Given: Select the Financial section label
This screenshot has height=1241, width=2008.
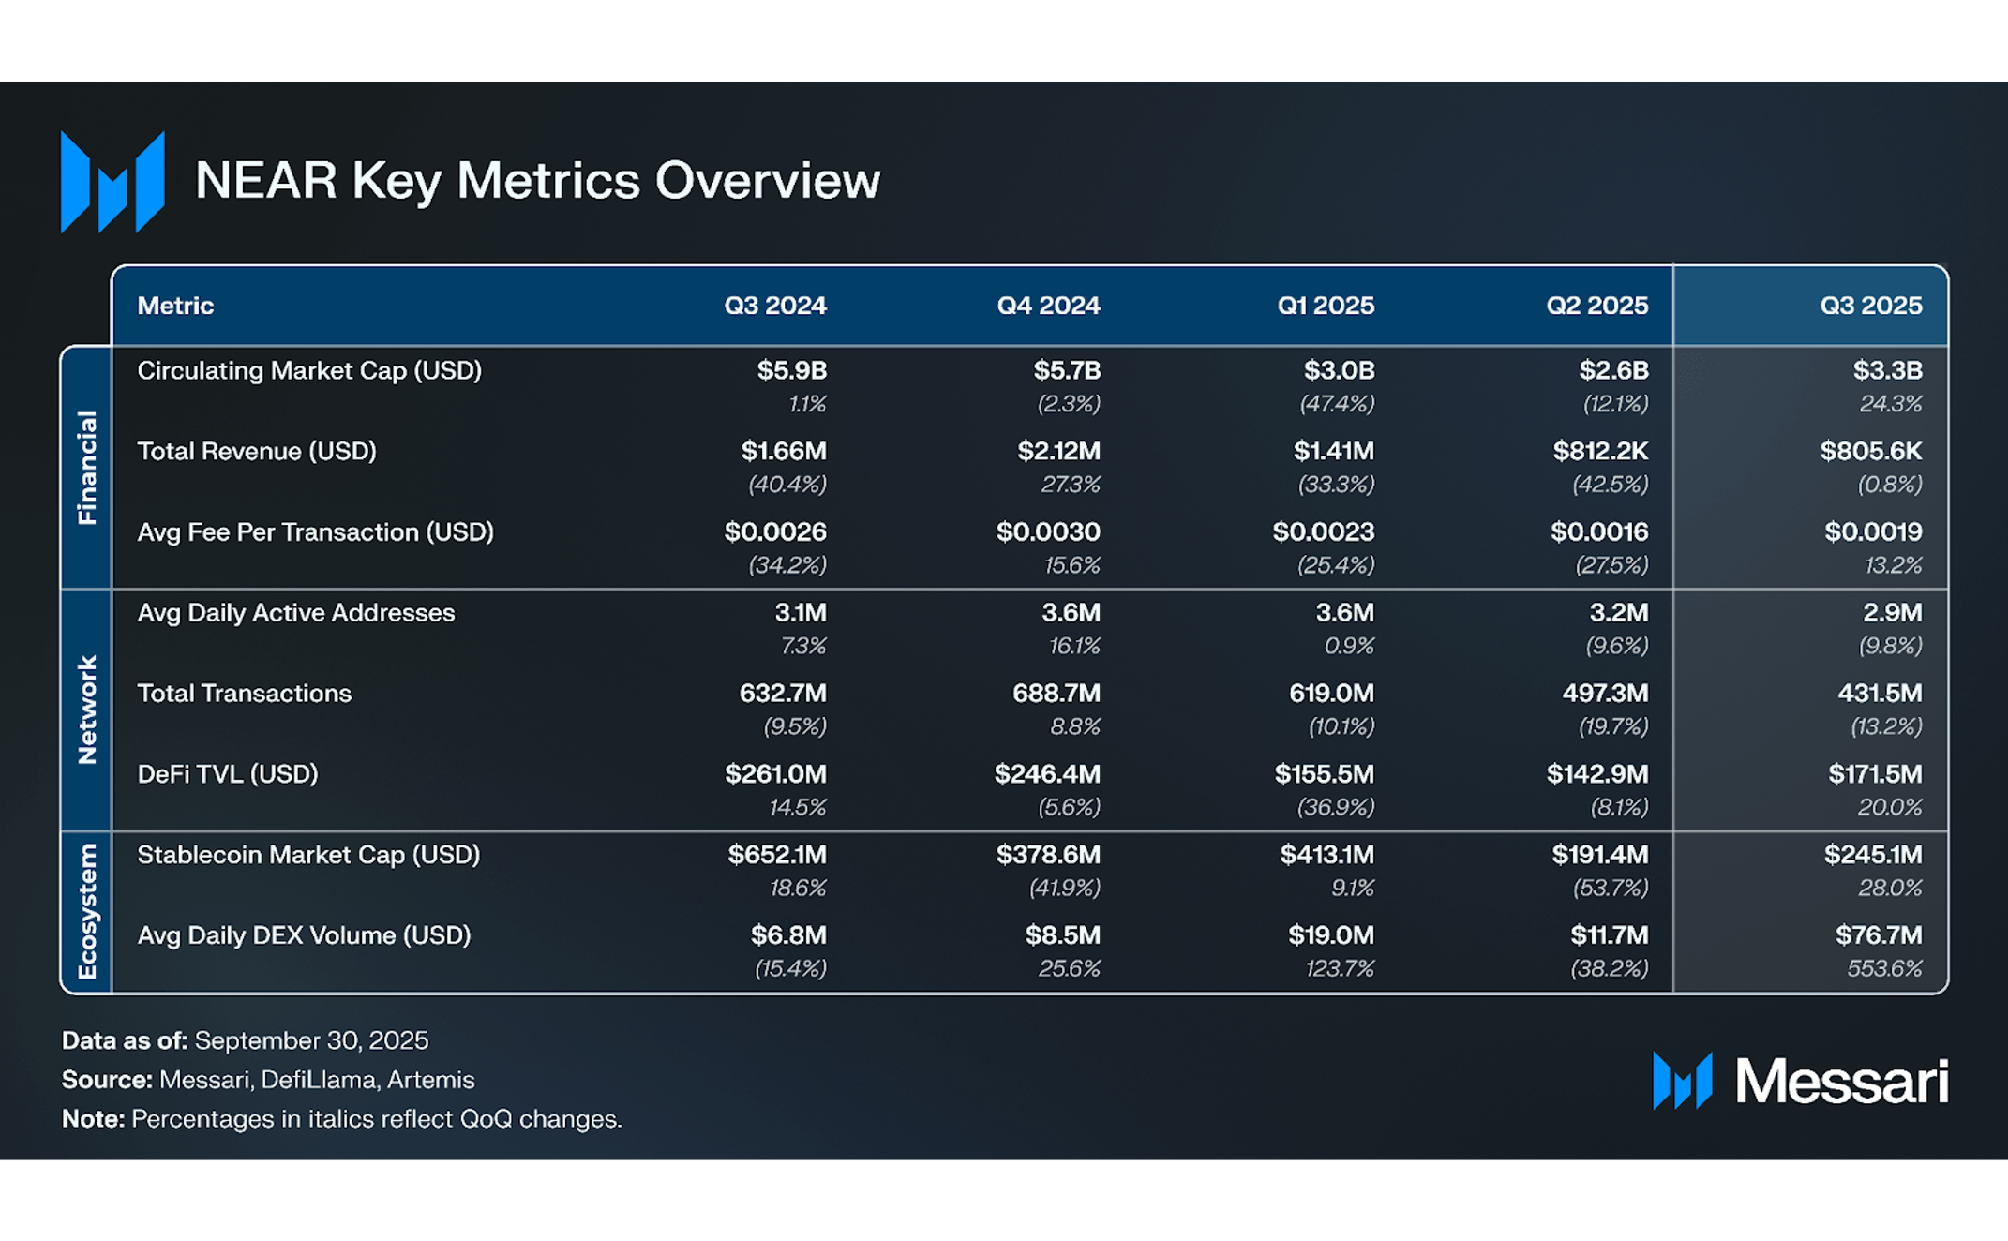Looking at the screenshot, I should click(x=86, y=468).
